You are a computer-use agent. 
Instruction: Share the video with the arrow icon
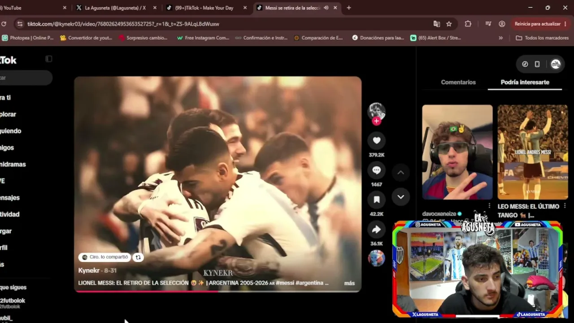[376, 229]
